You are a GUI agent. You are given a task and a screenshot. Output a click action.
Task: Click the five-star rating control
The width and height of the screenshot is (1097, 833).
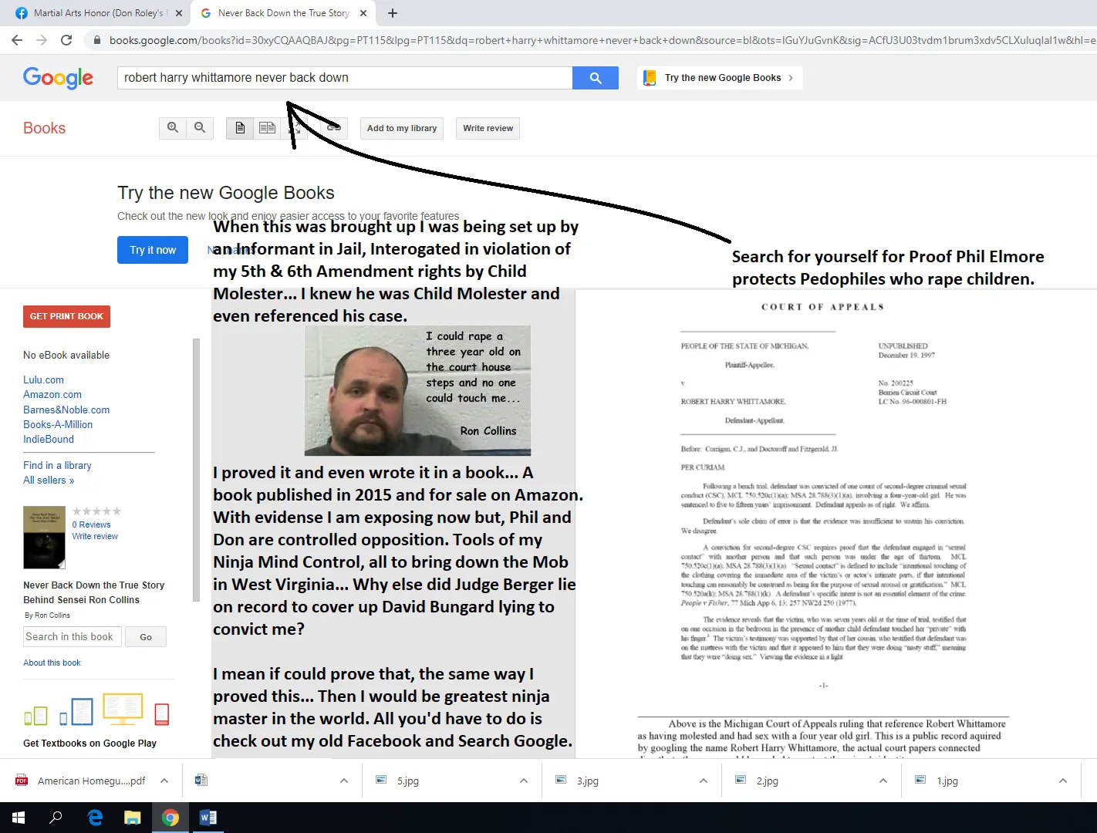[96, 511]
